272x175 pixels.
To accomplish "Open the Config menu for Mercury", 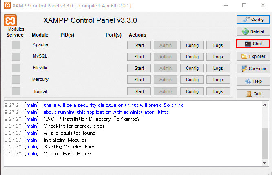I will tap(192, 80).
